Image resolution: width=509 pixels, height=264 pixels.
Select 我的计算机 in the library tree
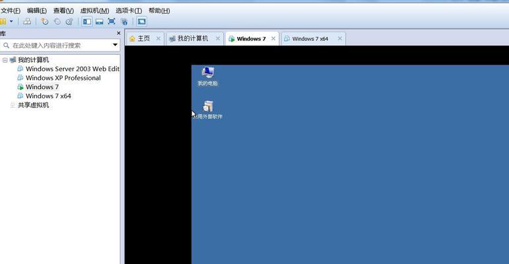point(33,60)
